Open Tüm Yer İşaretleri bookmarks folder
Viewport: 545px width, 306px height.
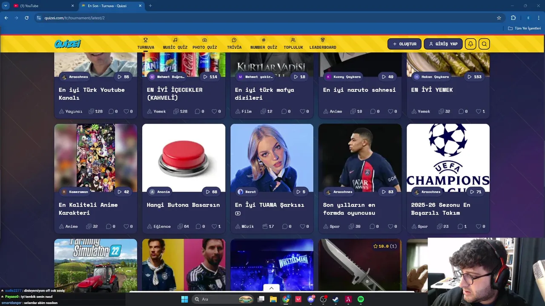click(x=524, y=28)
